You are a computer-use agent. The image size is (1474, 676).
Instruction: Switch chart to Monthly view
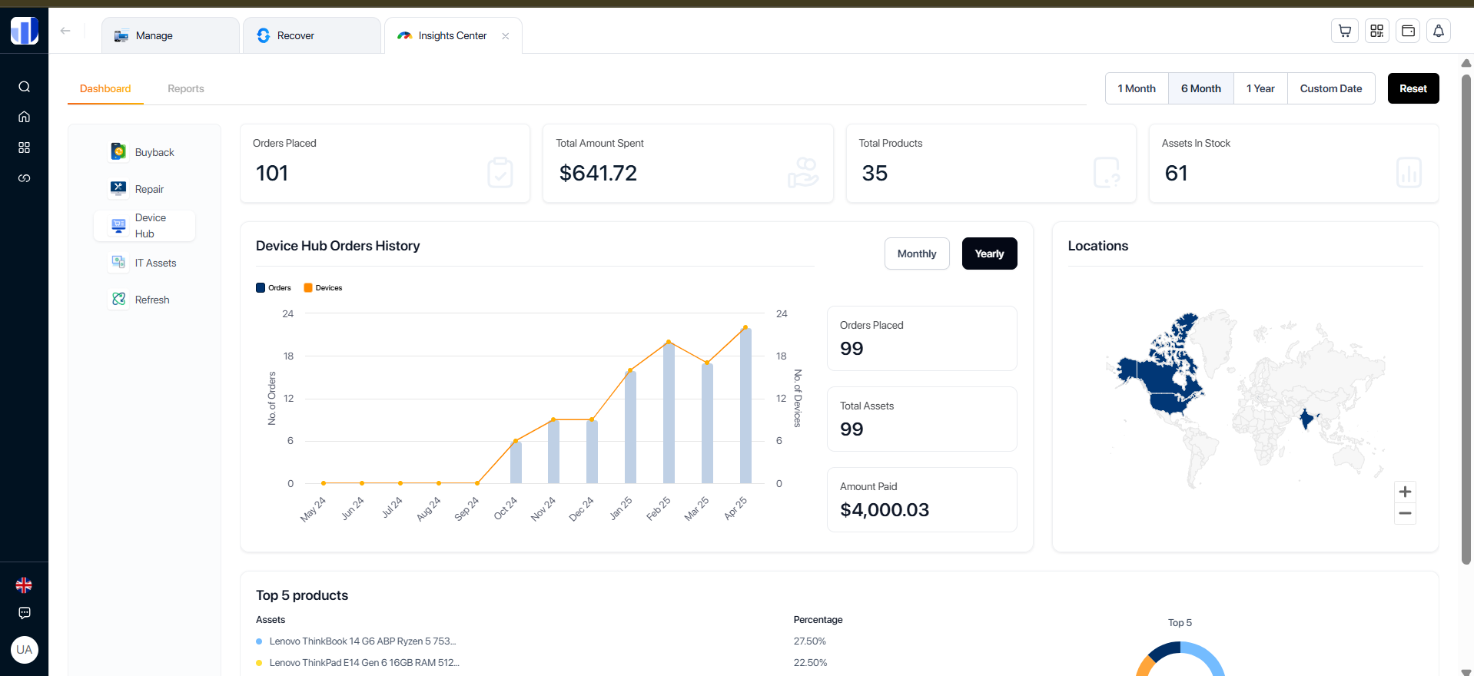point(916,253)
